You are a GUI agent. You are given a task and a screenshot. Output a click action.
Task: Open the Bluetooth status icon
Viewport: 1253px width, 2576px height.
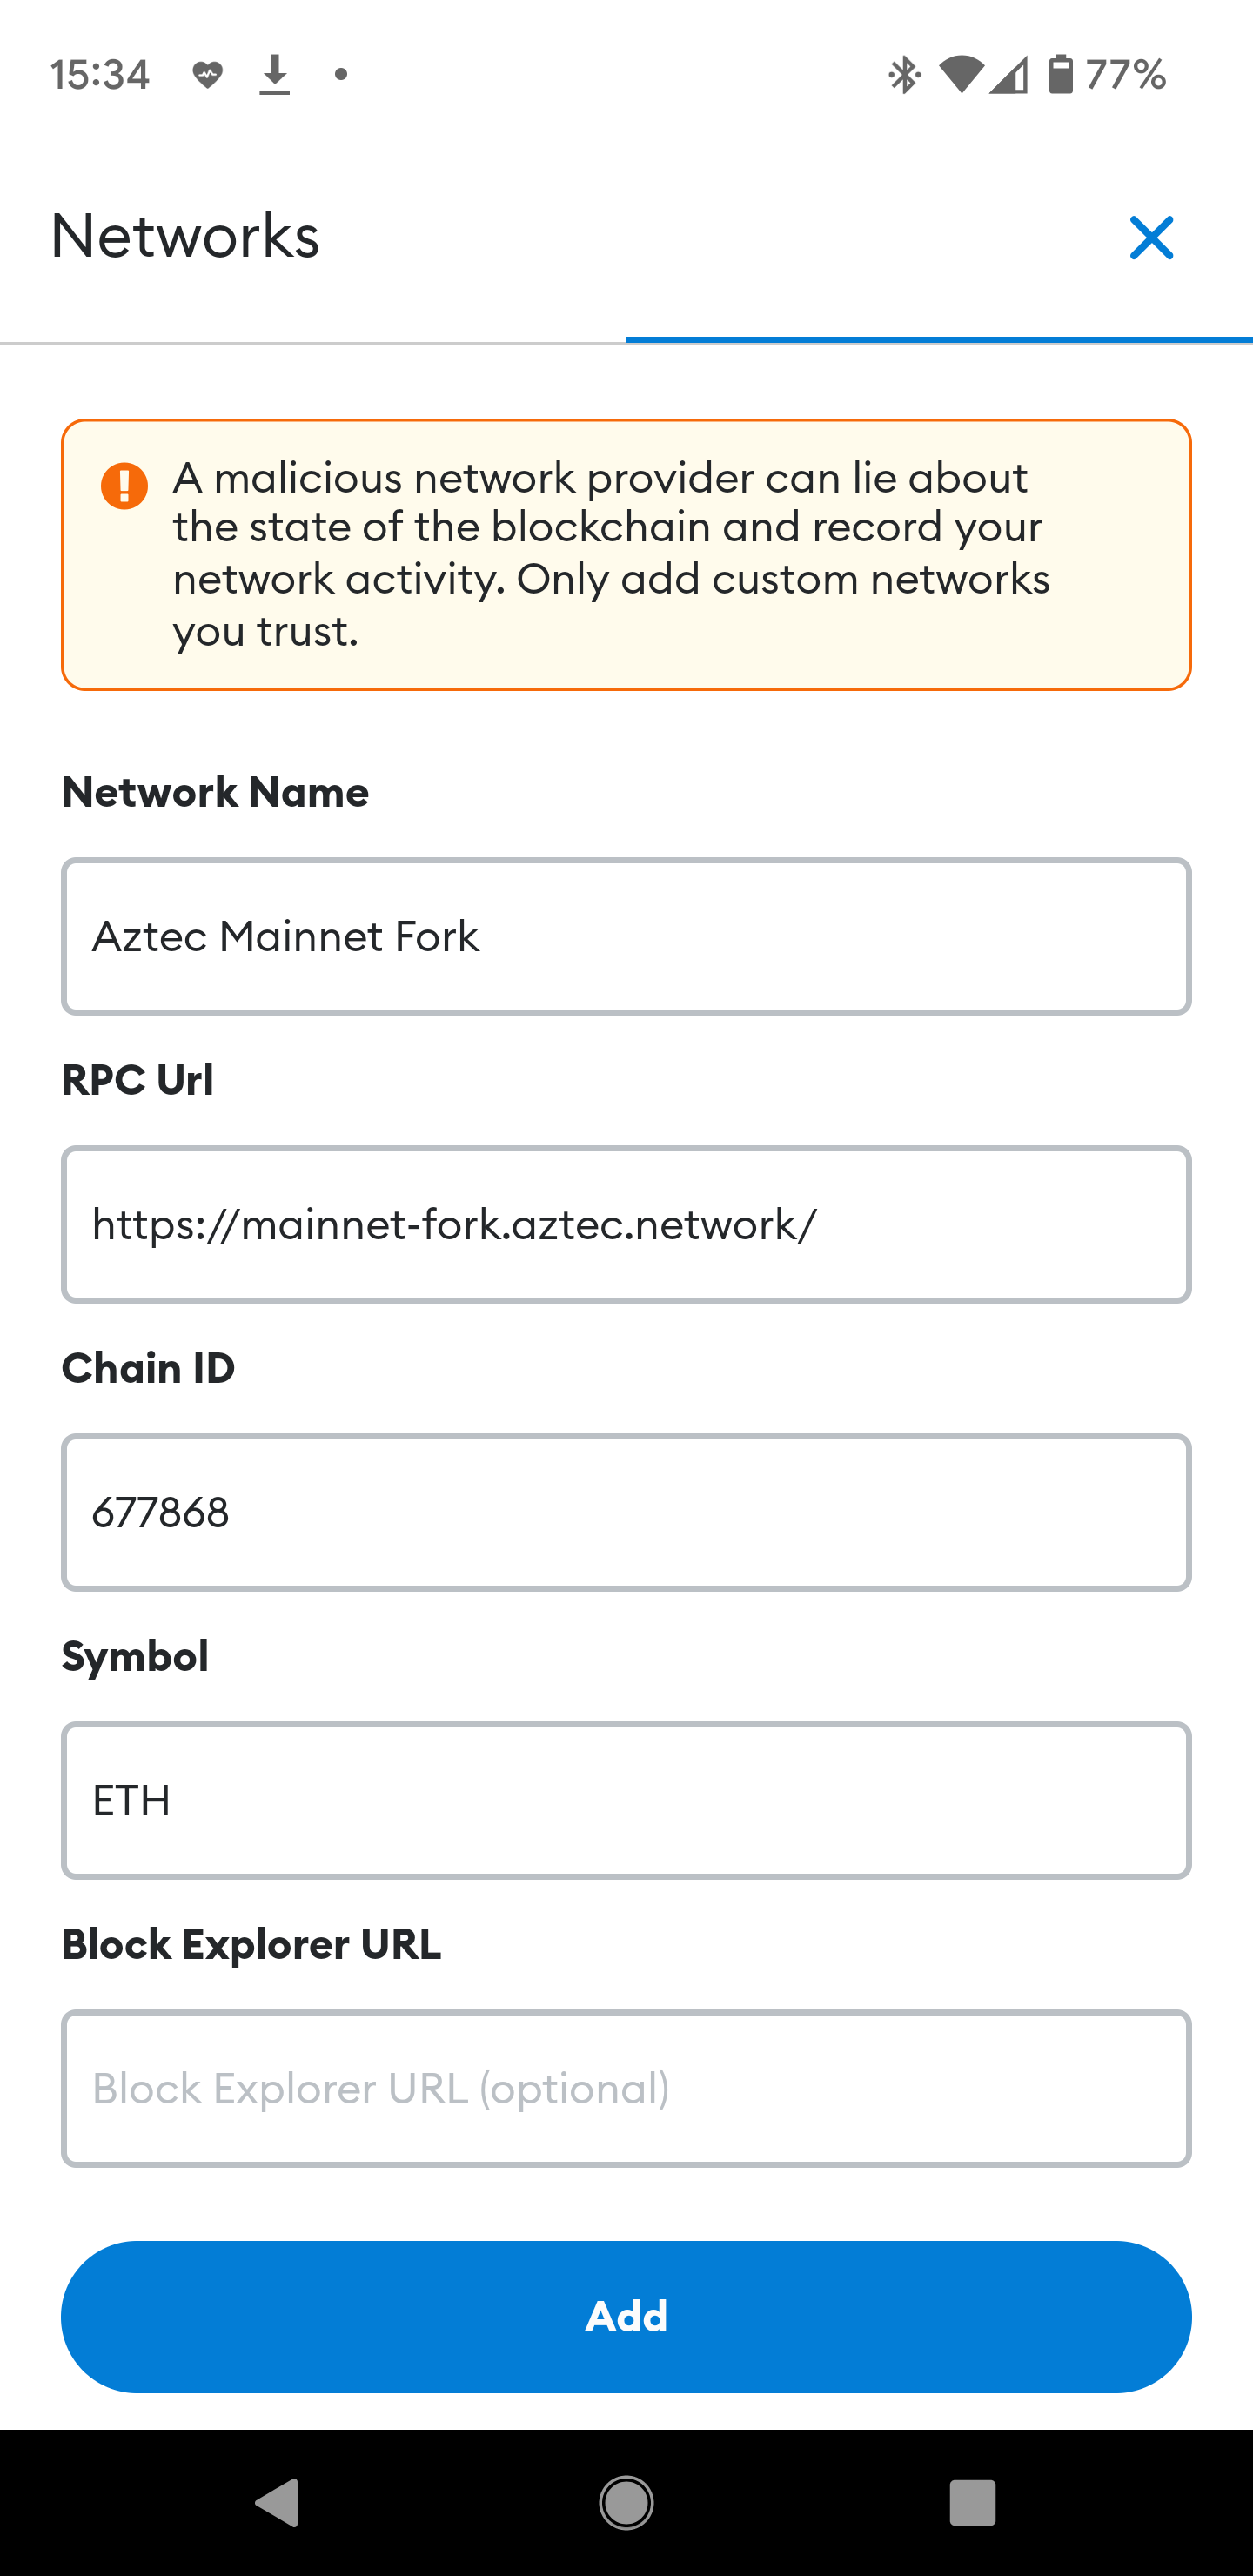click(x=904, y=75)
